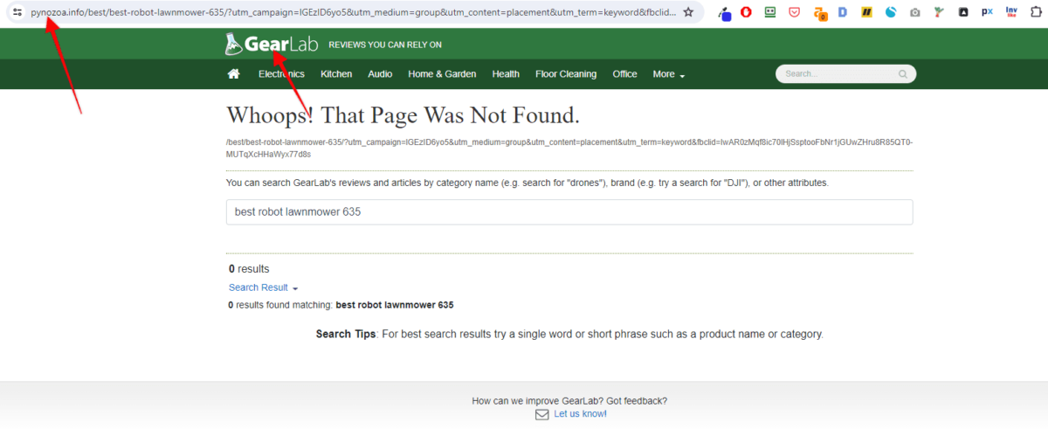The width and height of the screenshot is (1048, 429).
Task: Open the Health category
Action: point(506,74)
